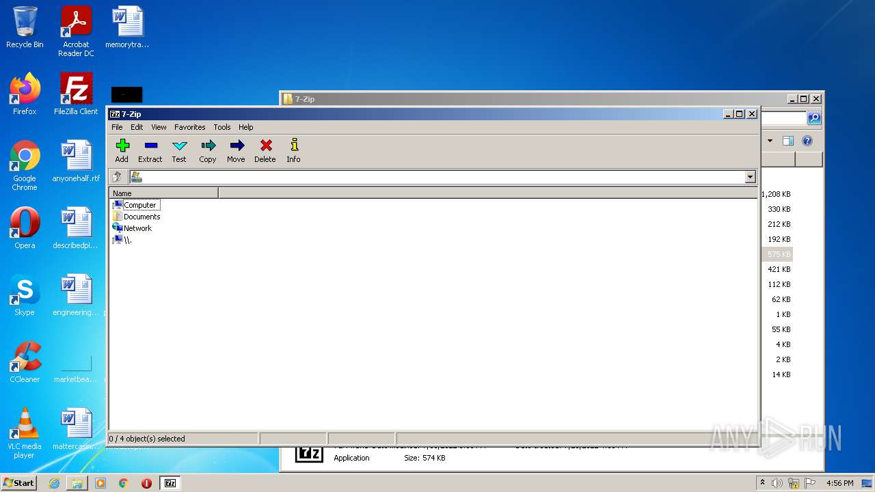The width and height of the screenshot is (875, 492).
Task: Click the volume tray icon
Action: click(x=777, y=483)
